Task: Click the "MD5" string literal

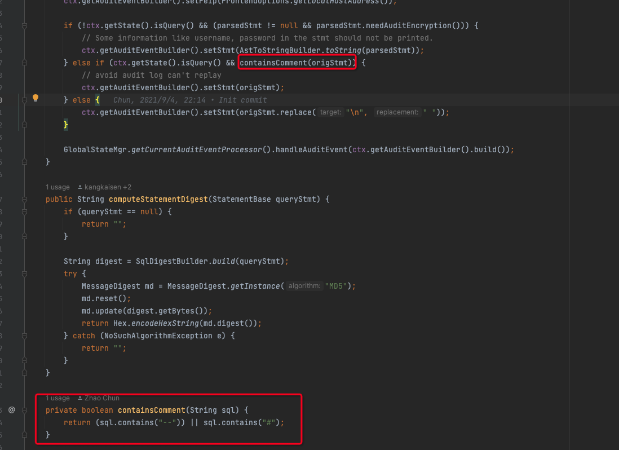Action: (336, 286)
